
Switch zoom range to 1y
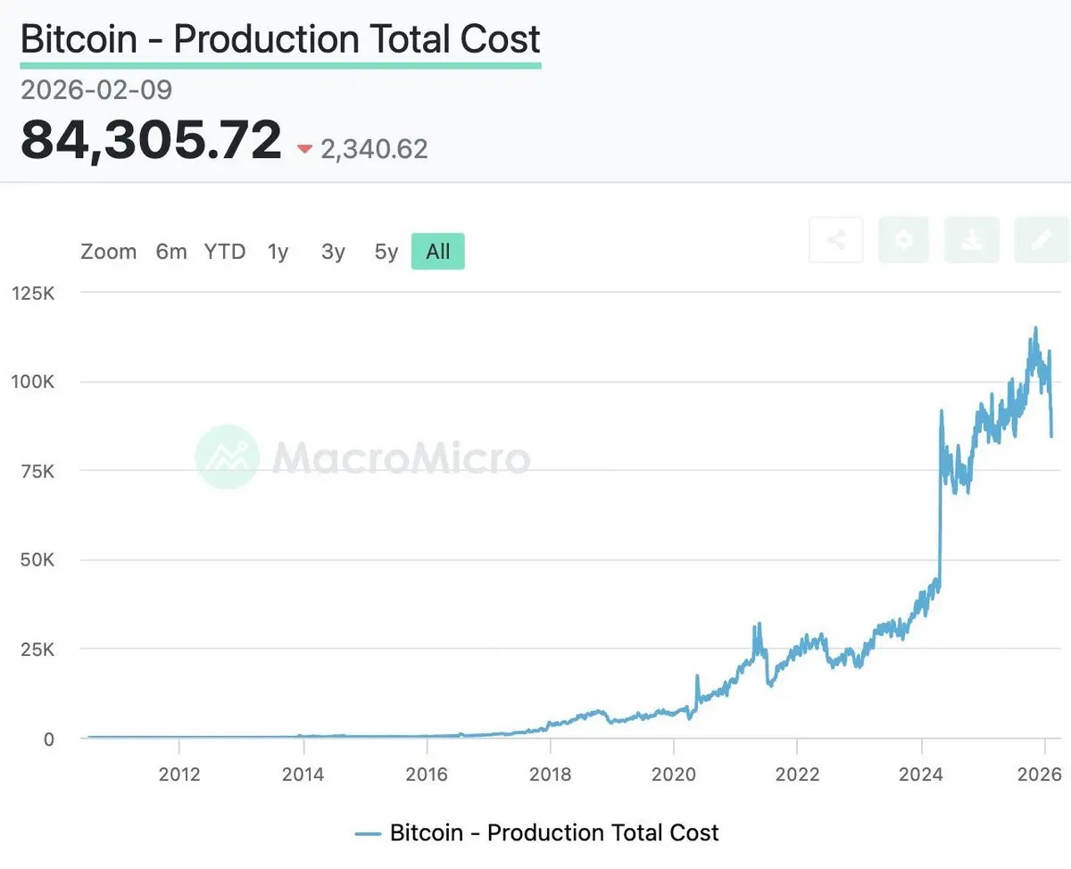click(278, 252)
